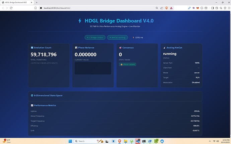This screenshot has width=231, height=144.
Task: Click the NetCat: running status badge
Action: 118,38
